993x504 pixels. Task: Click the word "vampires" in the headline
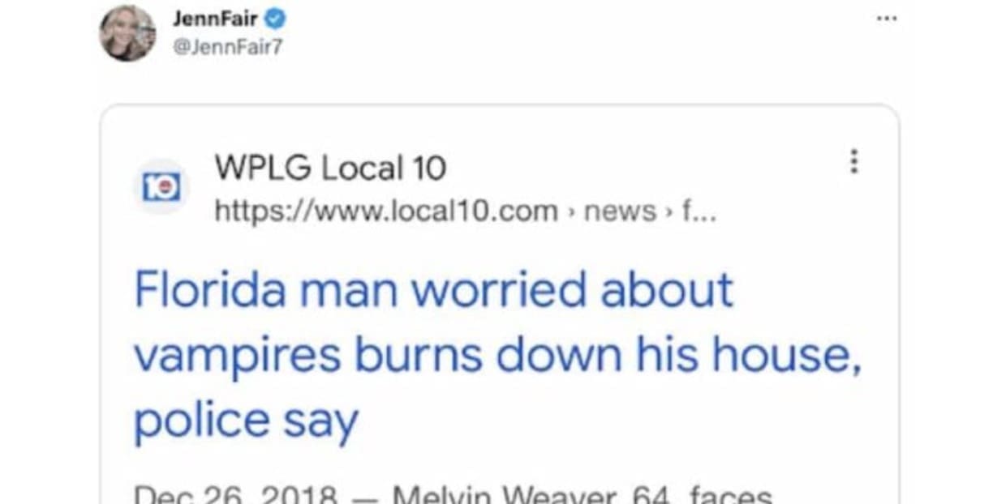click(x=237, y=357)
